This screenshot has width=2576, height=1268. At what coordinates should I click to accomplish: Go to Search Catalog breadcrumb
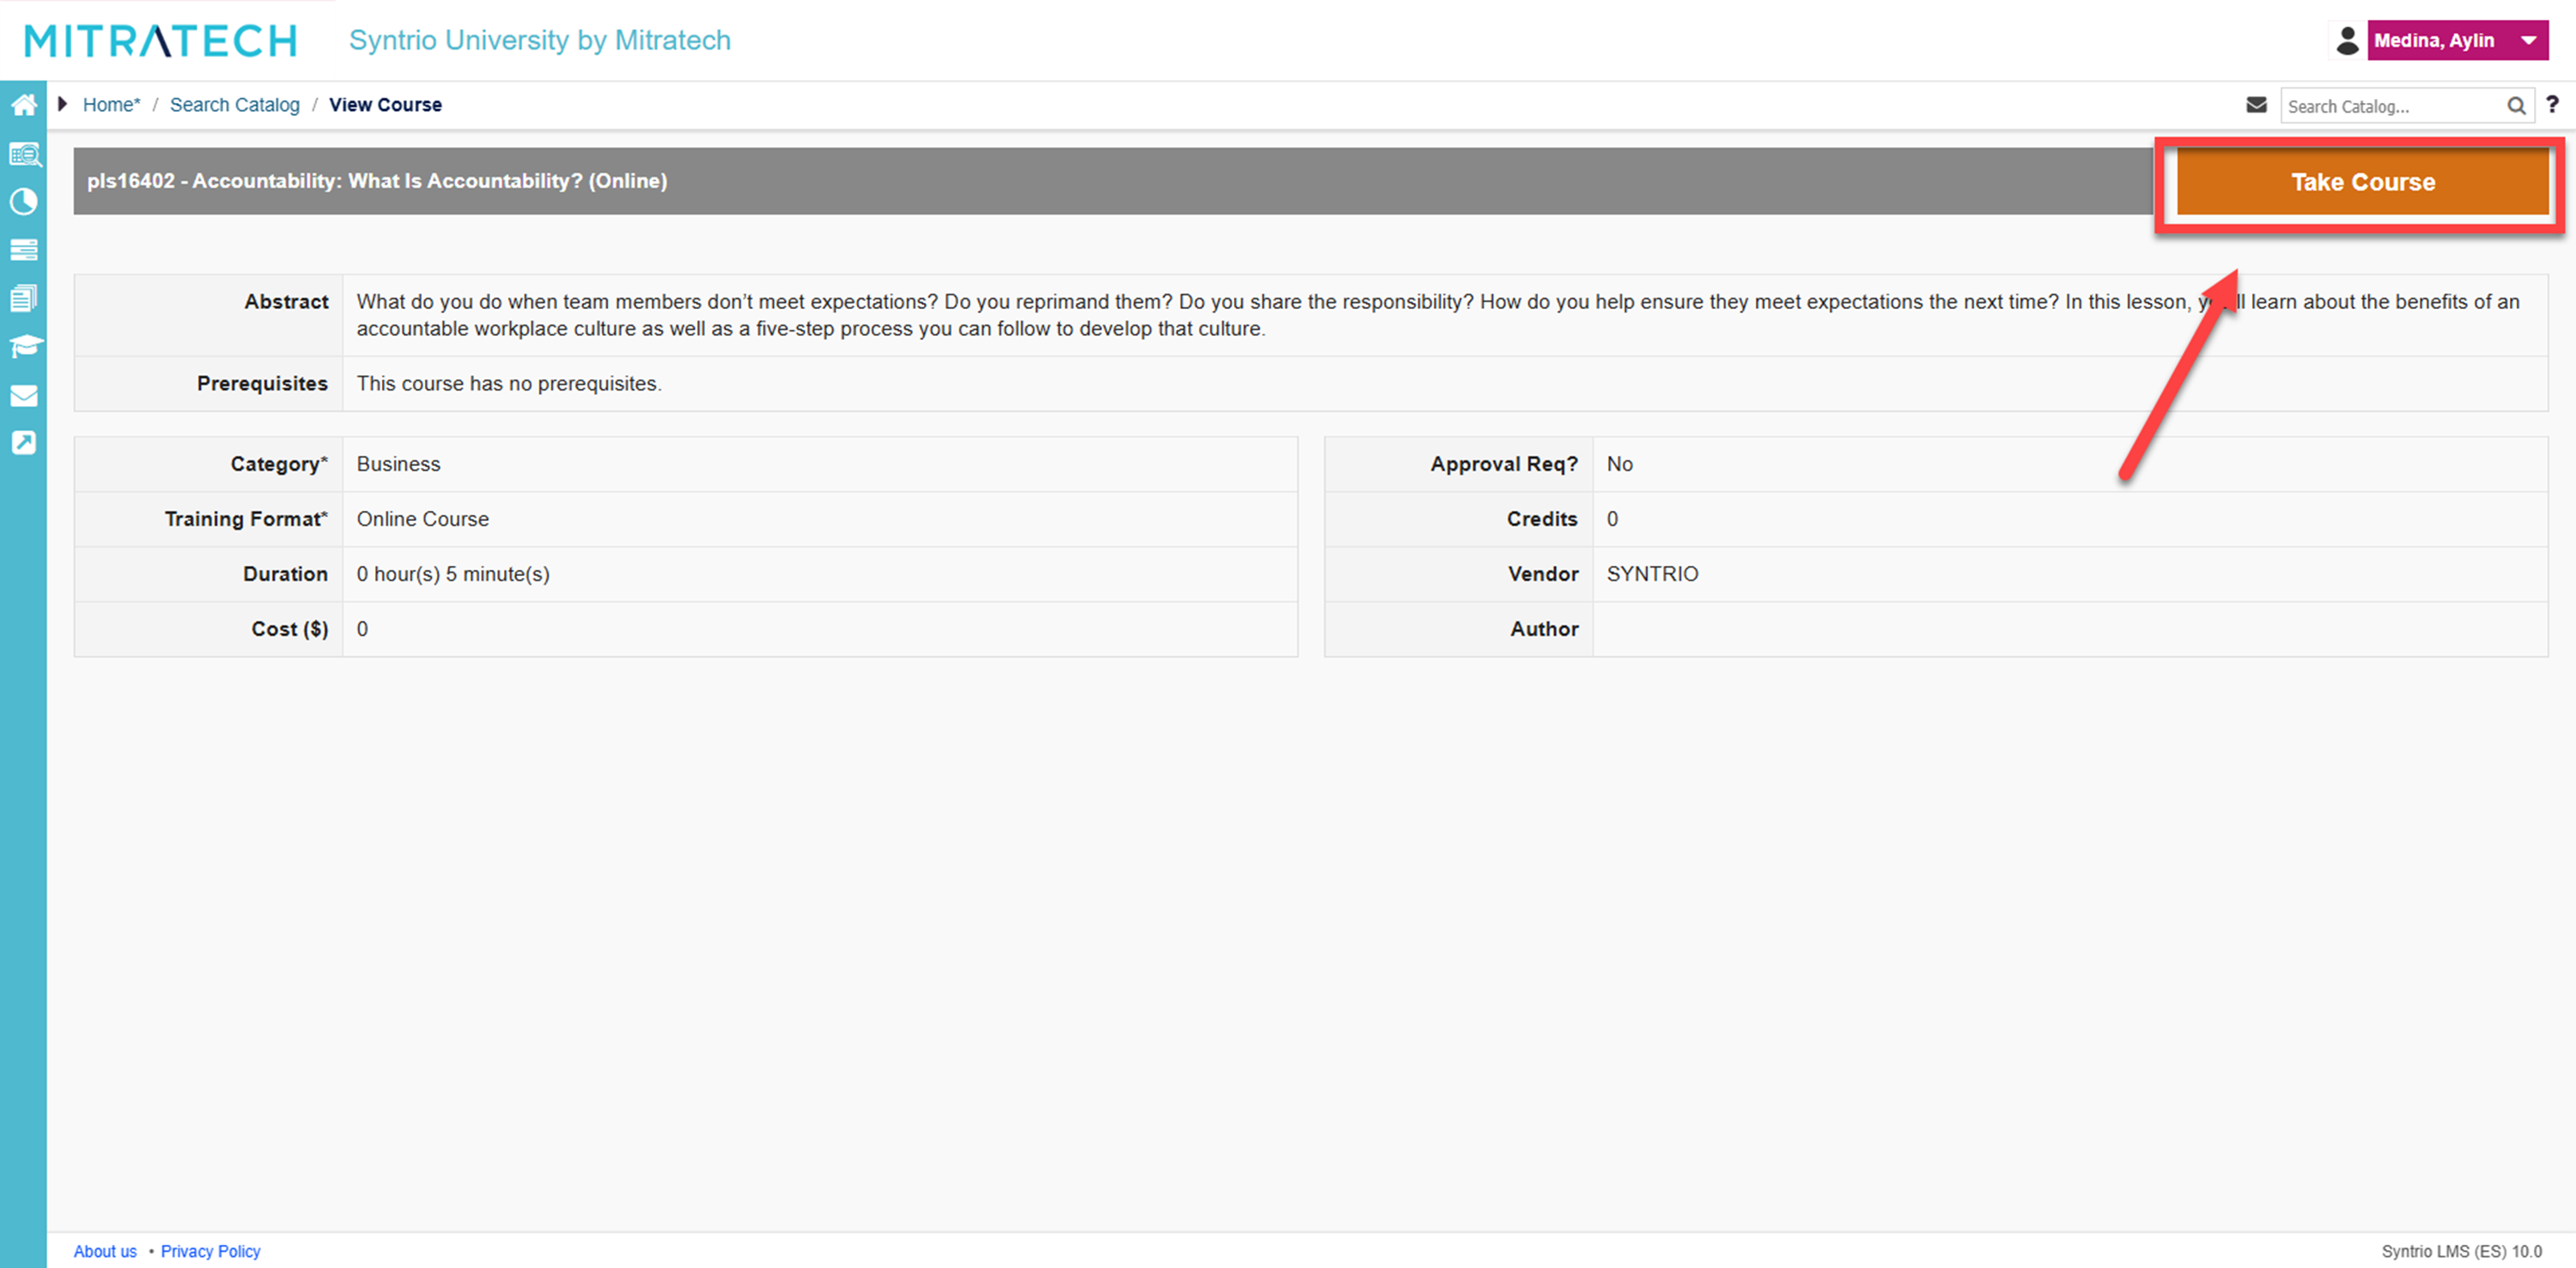point(234,105)
